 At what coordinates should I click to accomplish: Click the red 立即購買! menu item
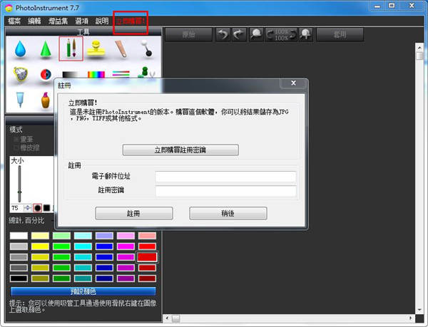131,21
